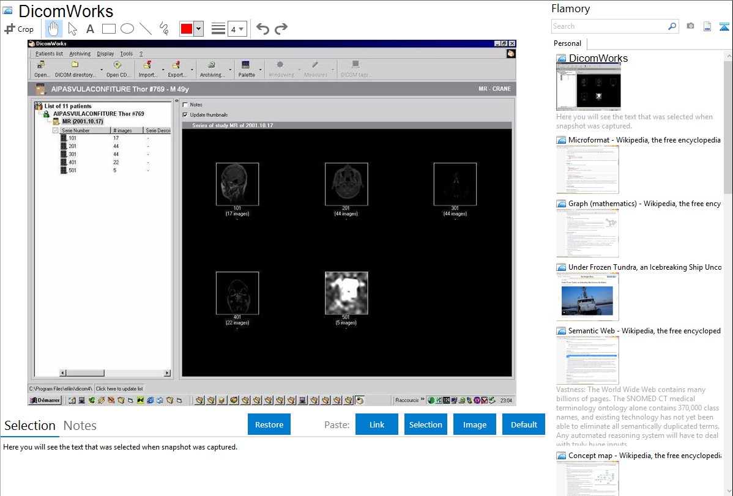
Task: Open the red color dropdown arrow
Action: pyautogui.click(x=199, y=29)
